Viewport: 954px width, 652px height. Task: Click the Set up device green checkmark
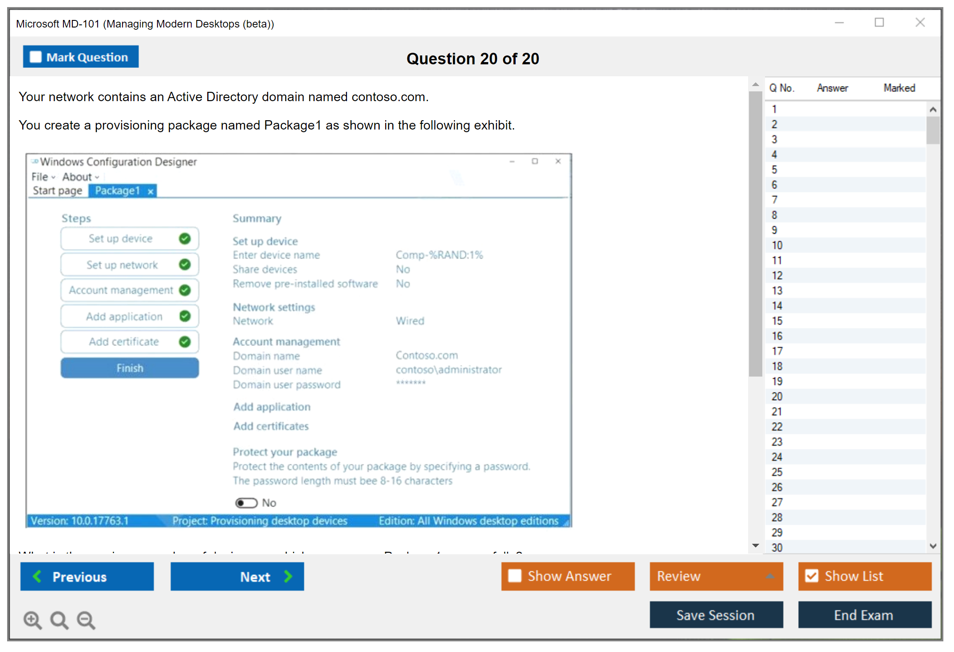coord(185,239)
